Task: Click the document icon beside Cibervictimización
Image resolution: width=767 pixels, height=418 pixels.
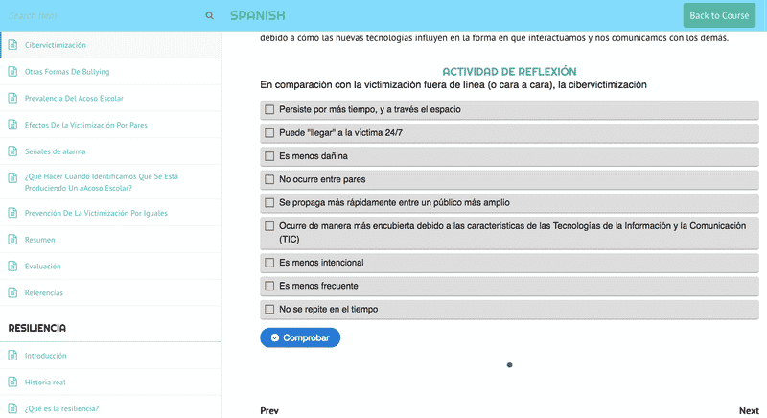Action: tap(12, 45)
